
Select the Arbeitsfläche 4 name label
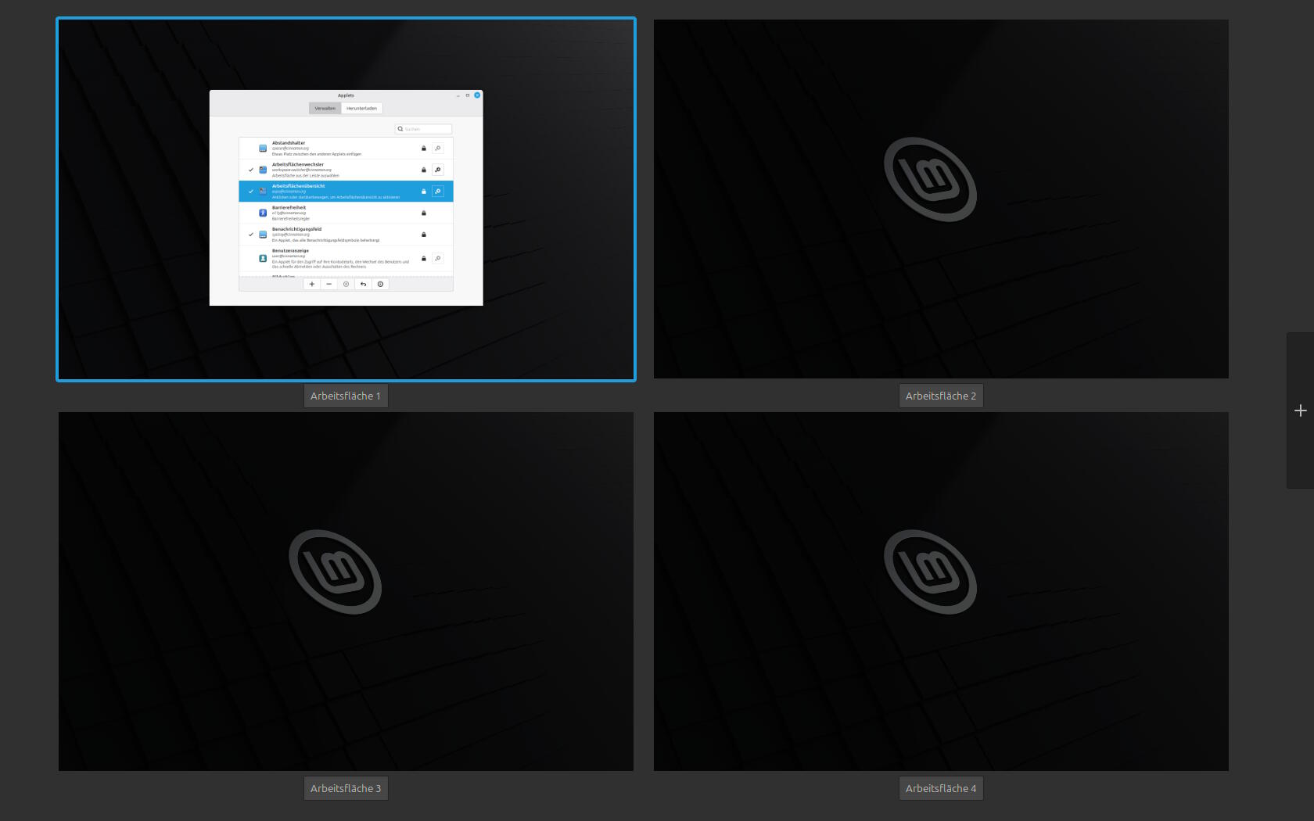tap(941, 788)
